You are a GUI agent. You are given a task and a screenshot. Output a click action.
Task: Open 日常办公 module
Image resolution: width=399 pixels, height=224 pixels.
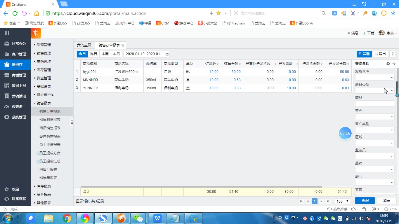[15, 44]
